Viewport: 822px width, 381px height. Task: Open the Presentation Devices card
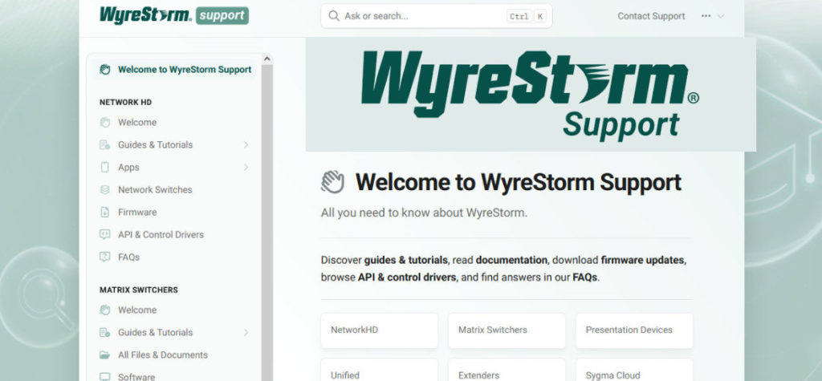pyautogui.click(x=634, y=330)
